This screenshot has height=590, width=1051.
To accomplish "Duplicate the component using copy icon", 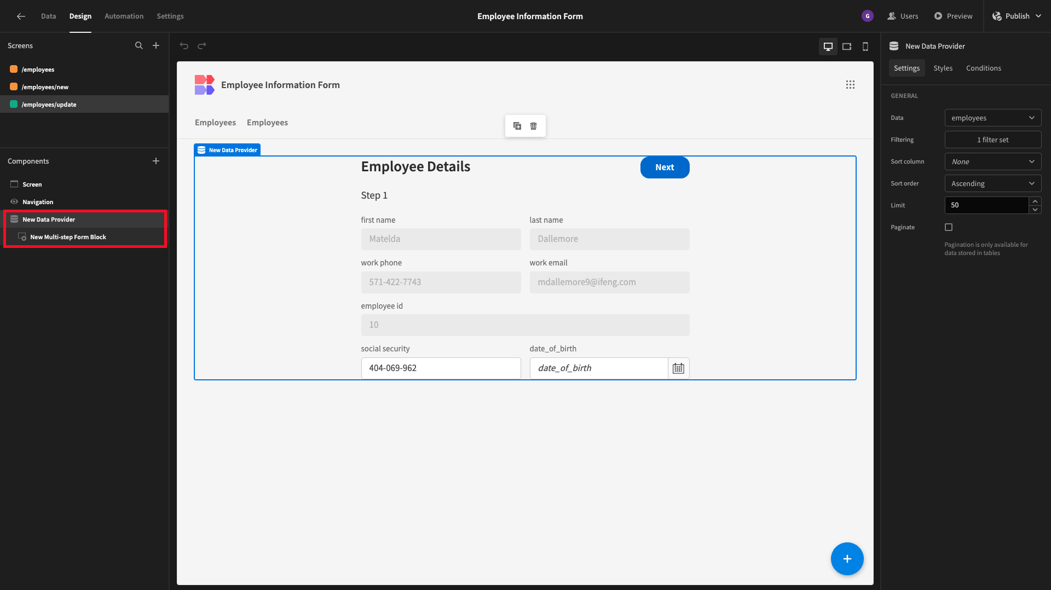I will point(517,126).
